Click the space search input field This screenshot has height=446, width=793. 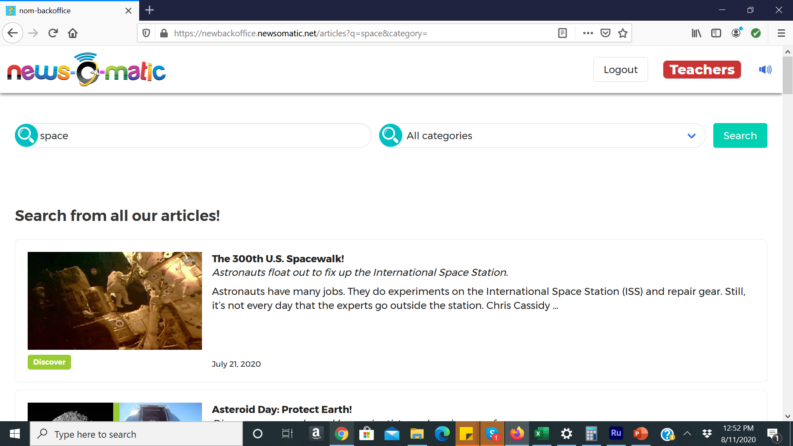[202, 135]
